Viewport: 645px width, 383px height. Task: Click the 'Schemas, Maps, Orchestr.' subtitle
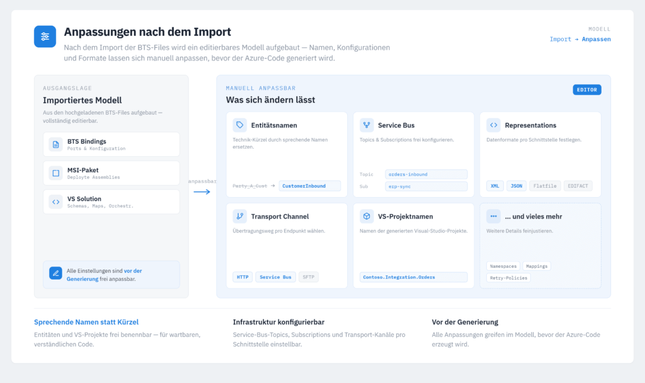click(x=100, y=206)
